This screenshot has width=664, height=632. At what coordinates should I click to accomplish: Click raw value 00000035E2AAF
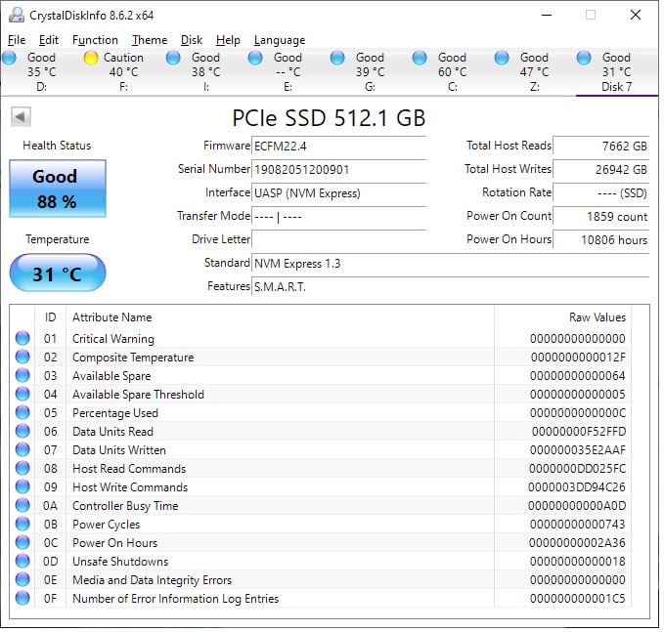pyautogui.click(x=578, y=450)
